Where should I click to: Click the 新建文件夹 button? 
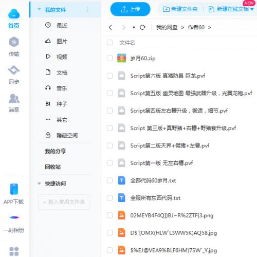[x=180, y=9]
